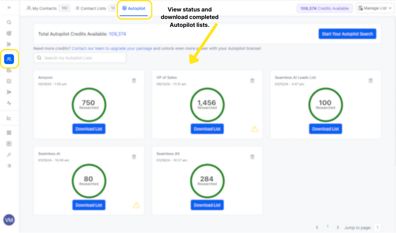Open the VM user avatar

point(9,220)
